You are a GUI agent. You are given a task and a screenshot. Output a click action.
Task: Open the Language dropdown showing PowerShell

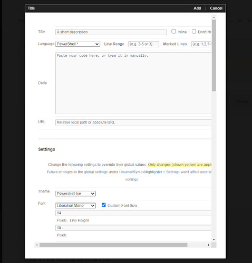pyautogui.click(x=77, y=44)
